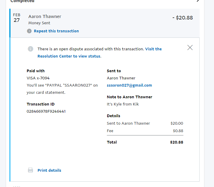The height and width of the screenshot is (187, 214).
Task: Select the Aaron Thawner transaction row title
Action: [45, 16]
